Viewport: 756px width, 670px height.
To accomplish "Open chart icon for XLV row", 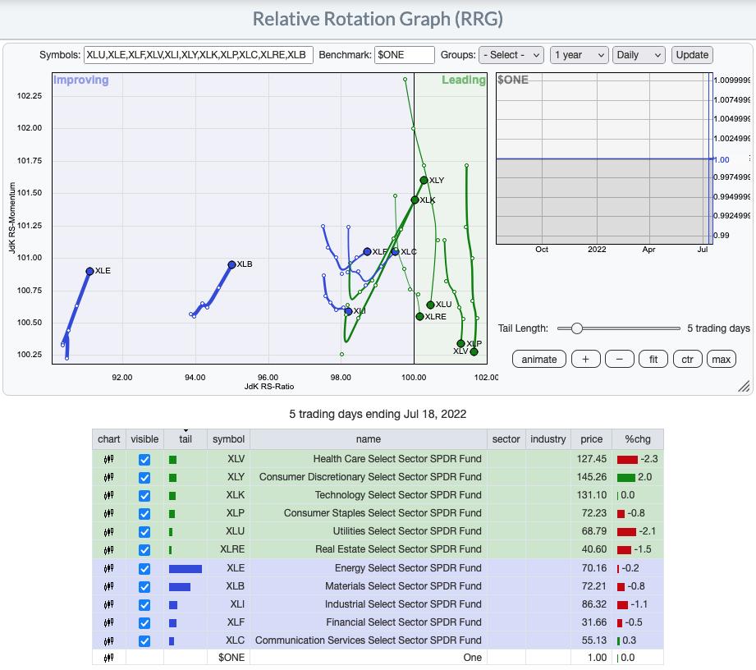I will click(109, 459).
